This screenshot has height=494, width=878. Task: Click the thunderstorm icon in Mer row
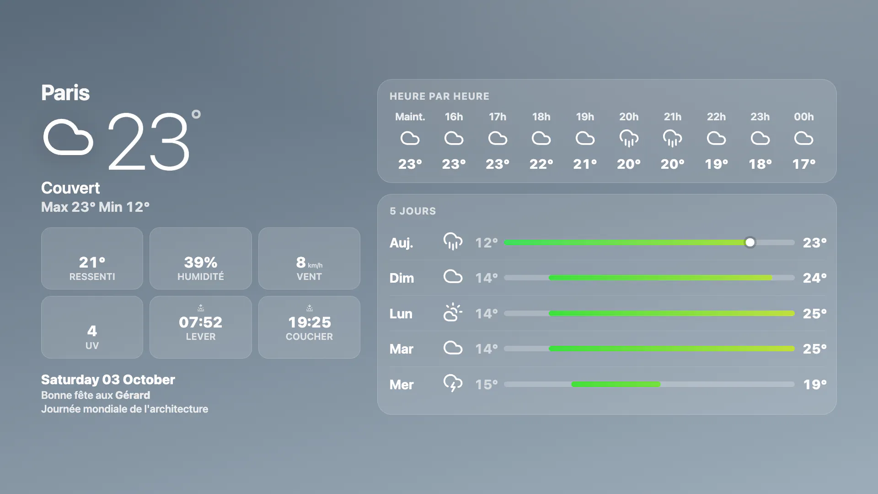453,383
